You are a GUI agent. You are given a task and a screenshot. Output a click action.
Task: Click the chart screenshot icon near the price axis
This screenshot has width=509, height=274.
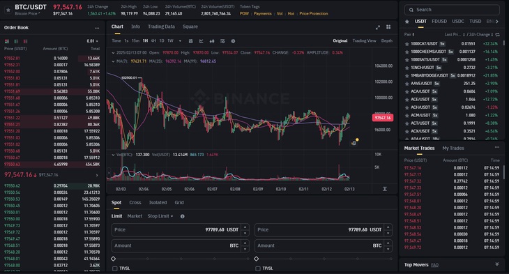(354, 143)
